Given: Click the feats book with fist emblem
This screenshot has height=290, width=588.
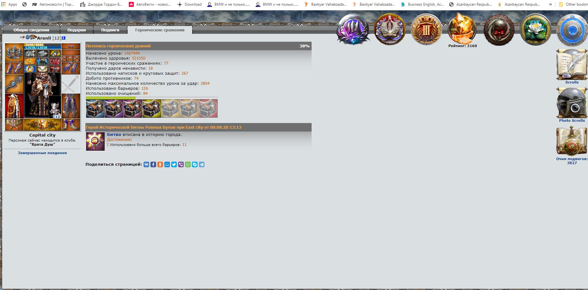Looking at the screenshot, I should pyautogui.click(x=572, y=141).
